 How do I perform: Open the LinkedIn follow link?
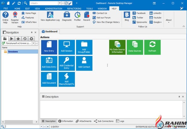coord(155,13)
